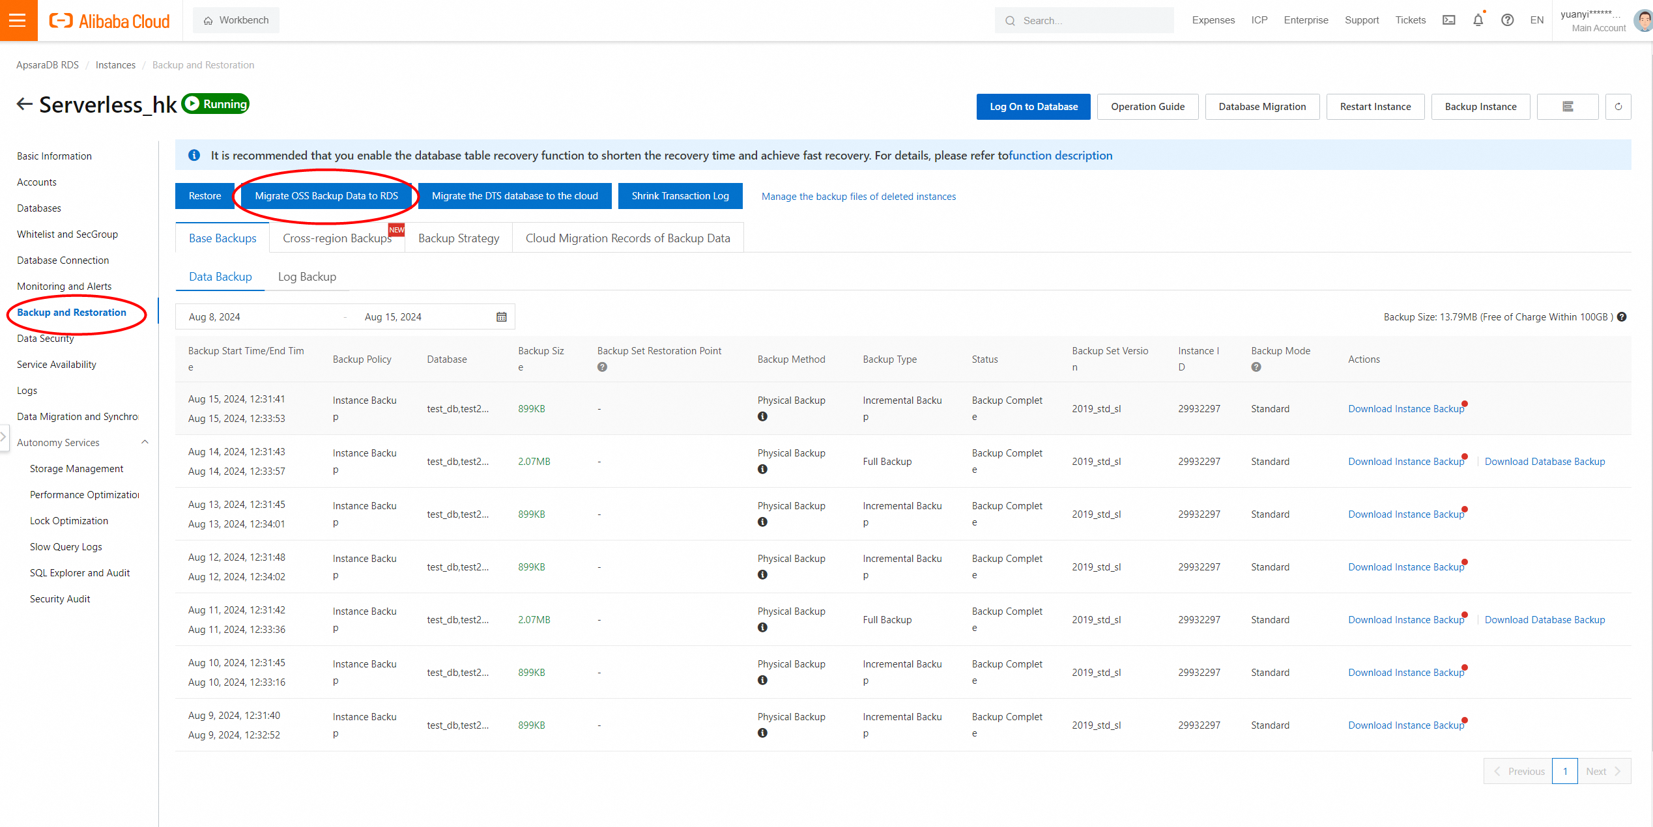Switch language via EN selector
Image resolution: width=1653 pixels, height=827 pixels.
1536,20
